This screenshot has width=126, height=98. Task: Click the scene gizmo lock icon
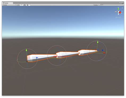click(x=122, y=8)
